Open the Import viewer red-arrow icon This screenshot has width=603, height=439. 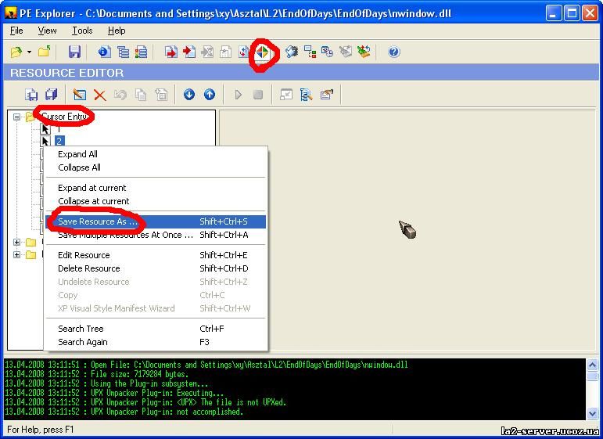click(x=189, y=52)
